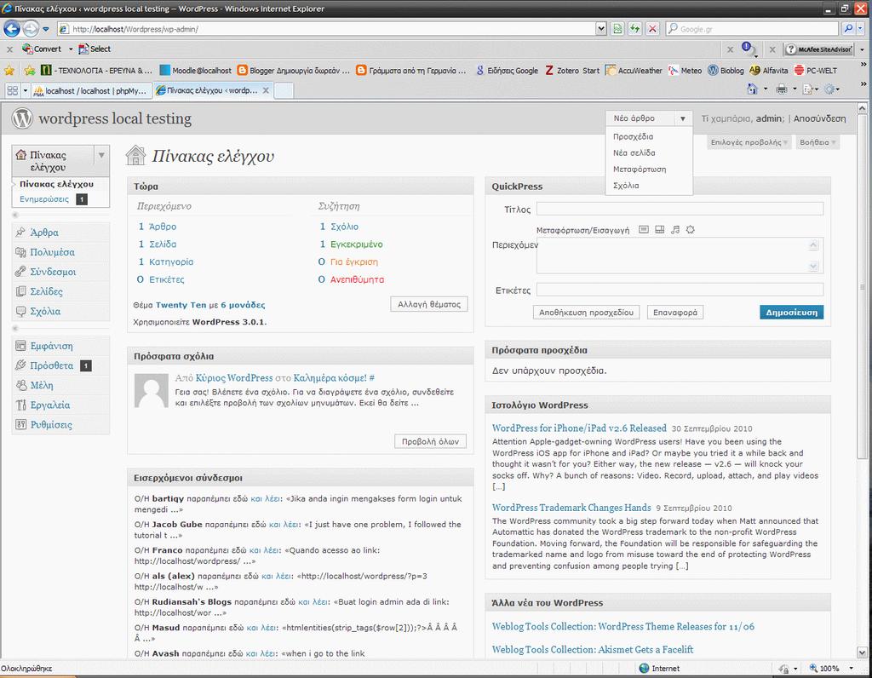The image size is (872, 678).
Task: Click the Google.gr search box
Action: 752,28
